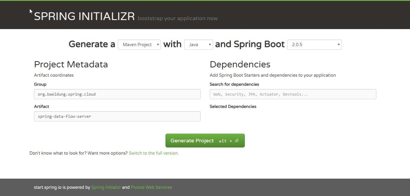Open the Spring Boot 2.0.5 version dropdown
This screenshot has height=196, width=410.
coord(314,45)
